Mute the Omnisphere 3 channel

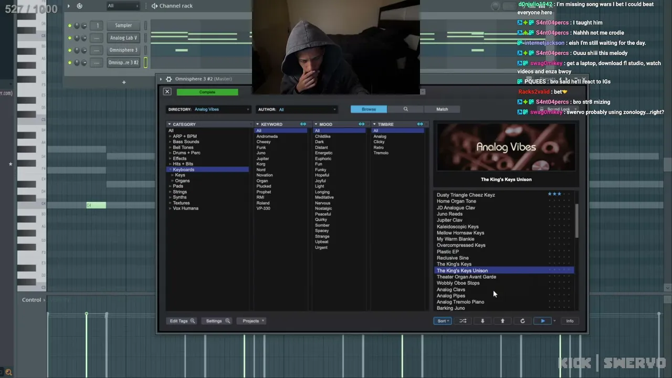[69, 50]
